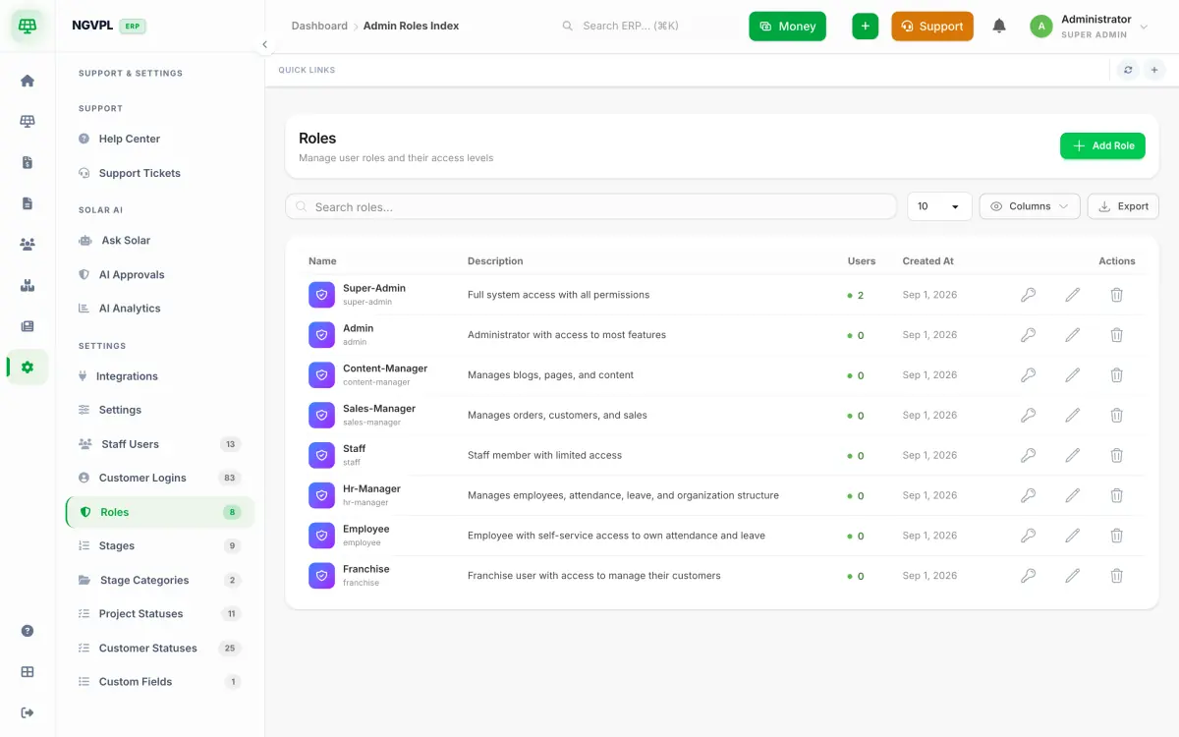The image size is (1179, 737).
Task: Click the Super-Admin users count 2
Action: (x=857, y=295)
